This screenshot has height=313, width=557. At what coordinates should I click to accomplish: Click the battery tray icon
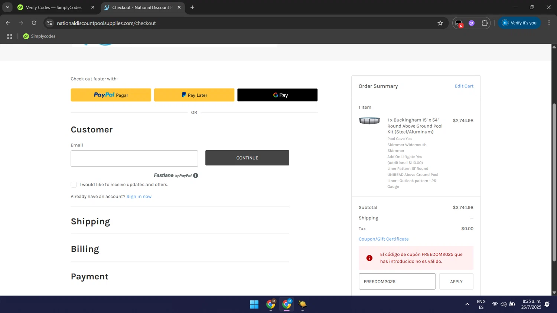[512, 304]
